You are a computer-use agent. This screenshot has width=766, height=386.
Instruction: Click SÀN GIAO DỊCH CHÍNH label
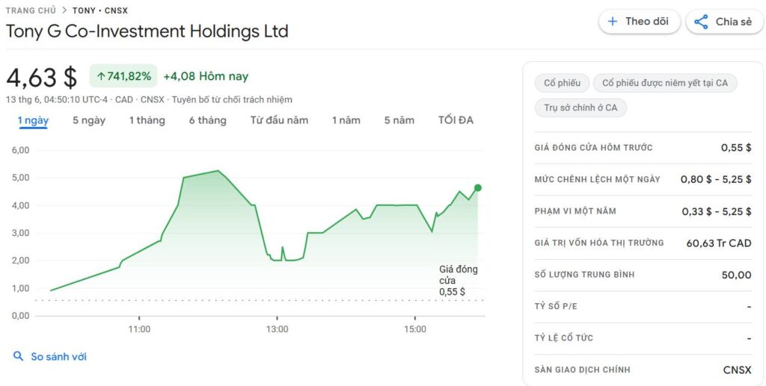(582, 370)
